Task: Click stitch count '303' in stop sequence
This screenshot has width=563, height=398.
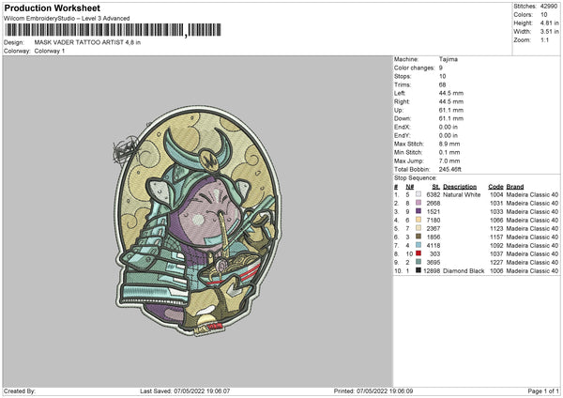Action: click(434, 254)
